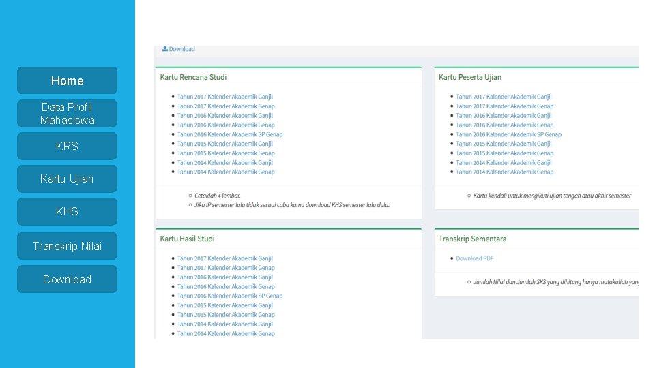The height and width of the screenshot is (368, 655).
Task: Open Kartu Rencana Studi Tahun 2015 Ganjil
Action: (224, 144)
